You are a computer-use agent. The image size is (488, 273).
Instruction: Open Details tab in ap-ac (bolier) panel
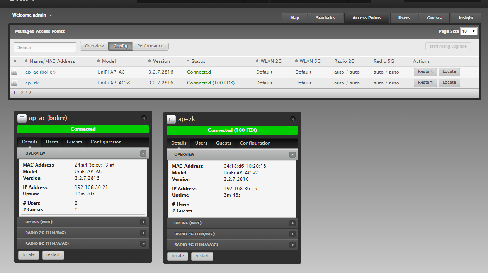(30, 142)
